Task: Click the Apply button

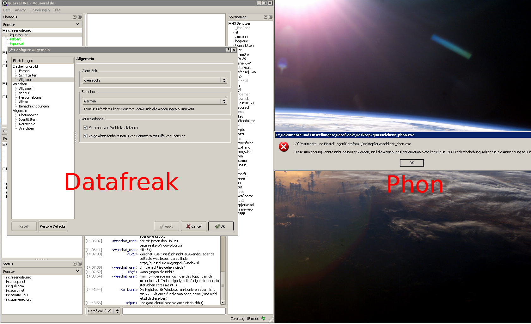Action: [167, 226]
